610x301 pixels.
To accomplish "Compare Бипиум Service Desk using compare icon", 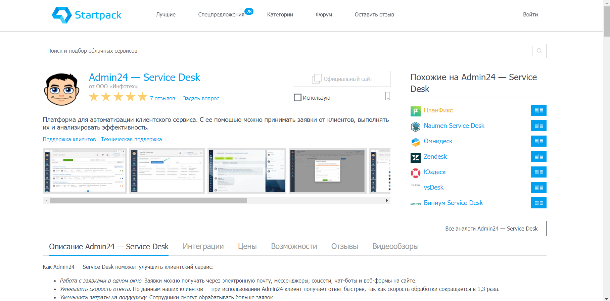I will [539, 203].
